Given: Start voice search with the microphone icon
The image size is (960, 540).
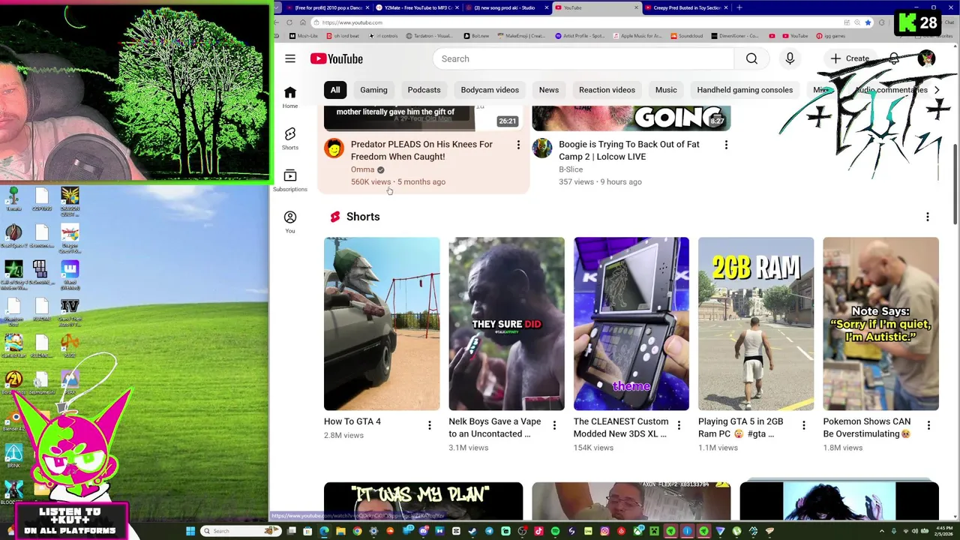Looking at the screenshot, I should click(x=790, y=58).
